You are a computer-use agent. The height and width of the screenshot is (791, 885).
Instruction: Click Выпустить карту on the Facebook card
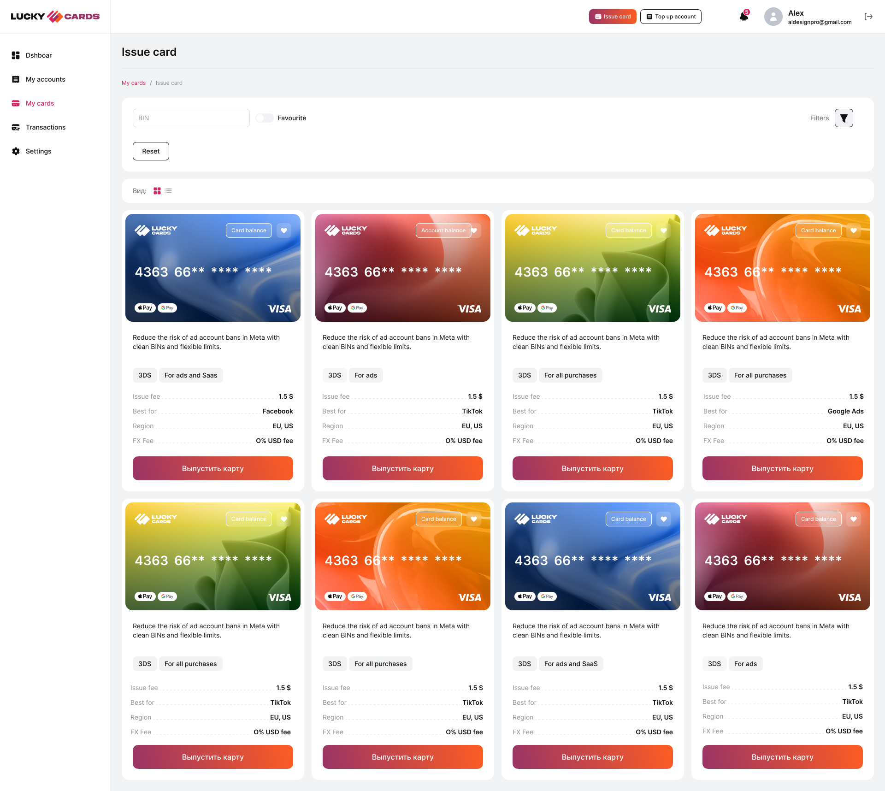212,468
